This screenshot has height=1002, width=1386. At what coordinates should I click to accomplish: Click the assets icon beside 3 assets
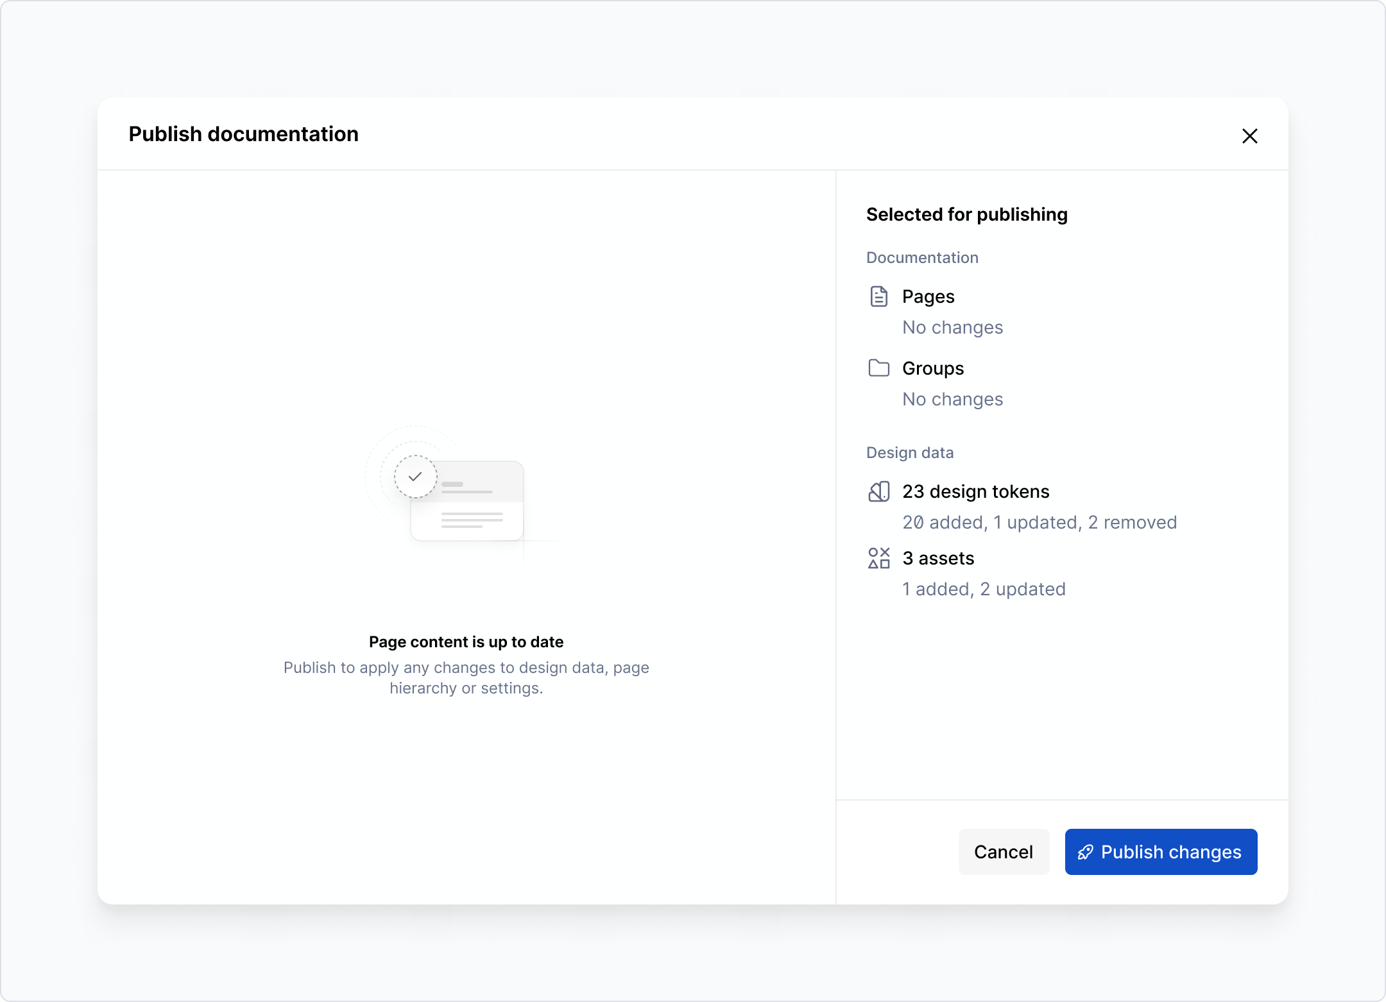coord(879,558)
